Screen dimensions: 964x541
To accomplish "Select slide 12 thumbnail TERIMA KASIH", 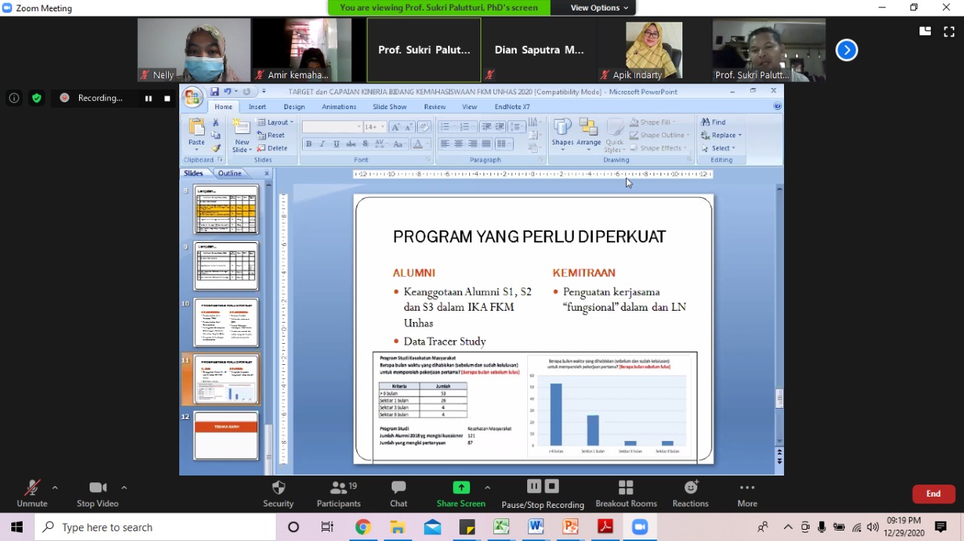I will (226, 435).
